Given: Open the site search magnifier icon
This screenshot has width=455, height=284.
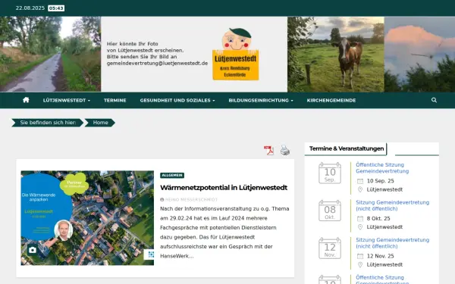Looking at the screenshot, I should pos(434,100).
